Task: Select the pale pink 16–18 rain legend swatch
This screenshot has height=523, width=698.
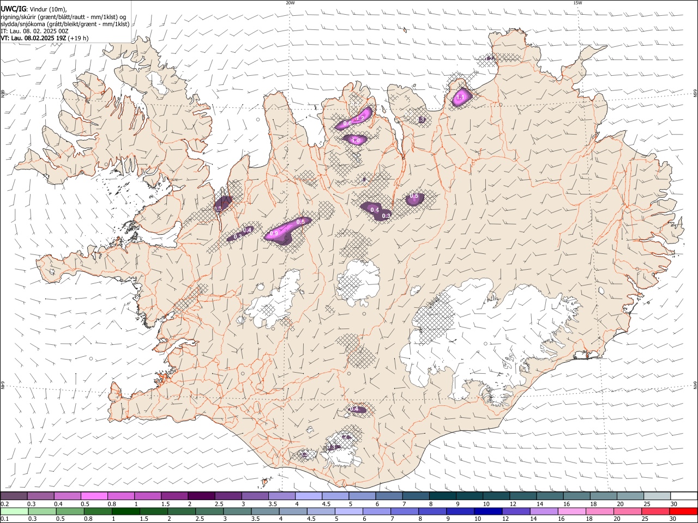Action: tap(574, 512)
